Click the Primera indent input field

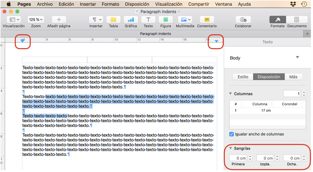click(238, 158)
